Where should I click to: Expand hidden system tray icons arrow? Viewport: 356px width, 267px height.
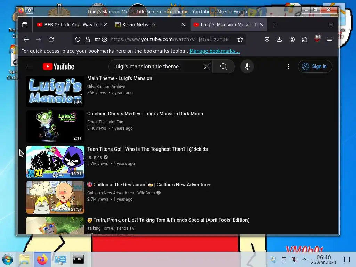[x=304, y=259]
